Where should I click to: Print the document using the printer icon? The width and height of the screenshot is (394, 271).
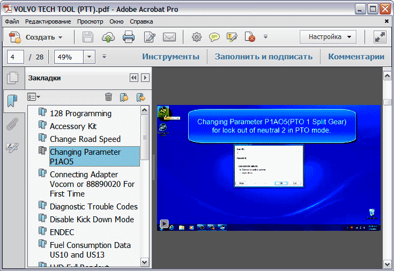(x=129, y=37)
